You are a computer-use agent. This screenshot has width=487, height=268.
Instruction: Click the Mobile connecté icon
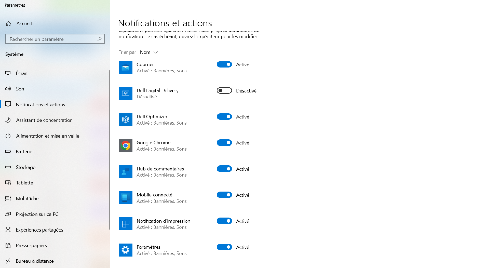click(x=125, y=198)
